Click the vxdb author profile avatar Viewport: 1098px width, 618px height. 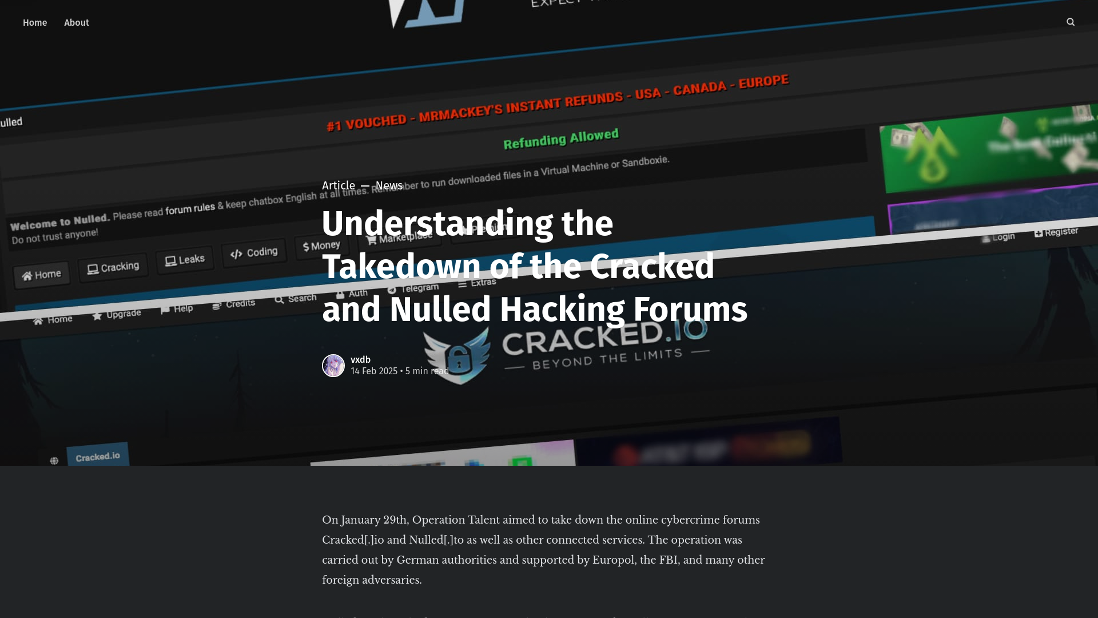click(333, 365)
